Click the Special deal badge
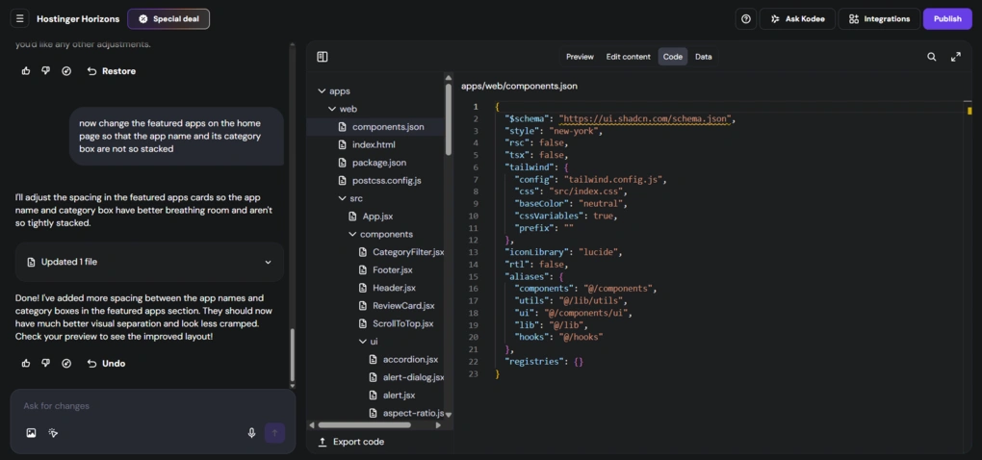This screenshot has height=460, width=982. click(x=168, y=19)
